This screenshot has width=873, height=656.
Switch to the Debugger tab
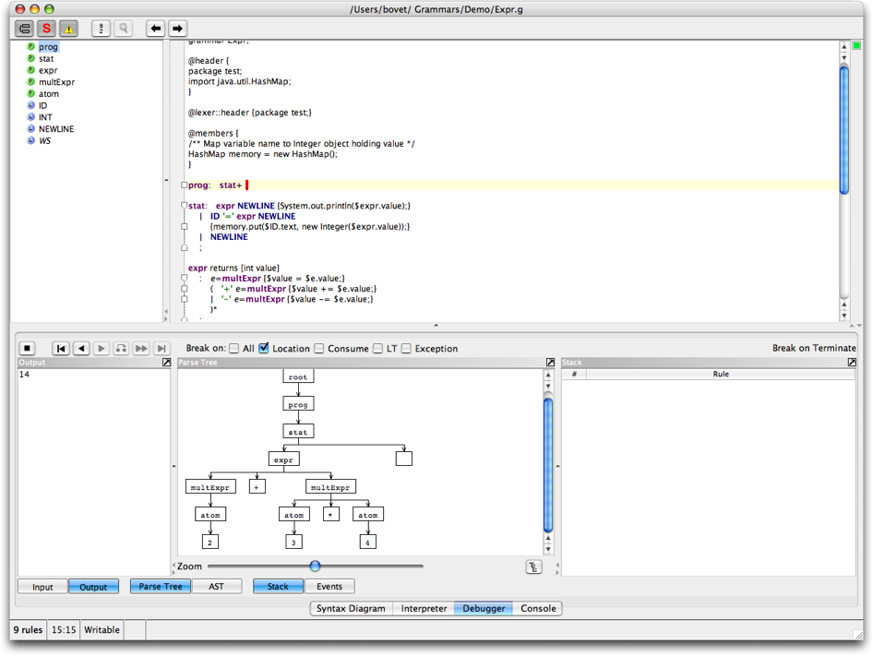point(484,609)
